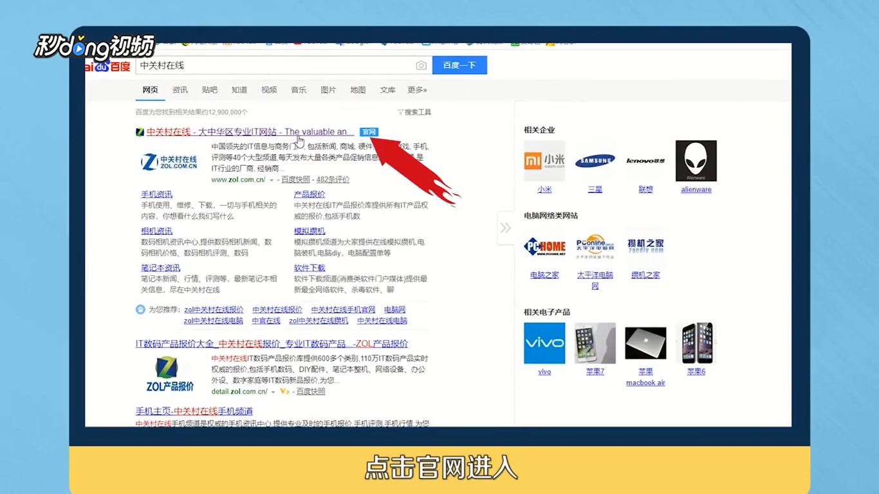Click the 官网 badge on first result

[x=369, y=132]
